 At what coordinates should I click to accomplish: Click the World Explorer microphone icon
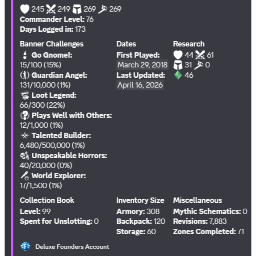(x=25, y=176)
